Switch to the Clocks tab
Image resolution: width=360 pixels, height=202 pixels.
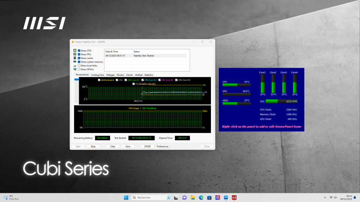129,75
